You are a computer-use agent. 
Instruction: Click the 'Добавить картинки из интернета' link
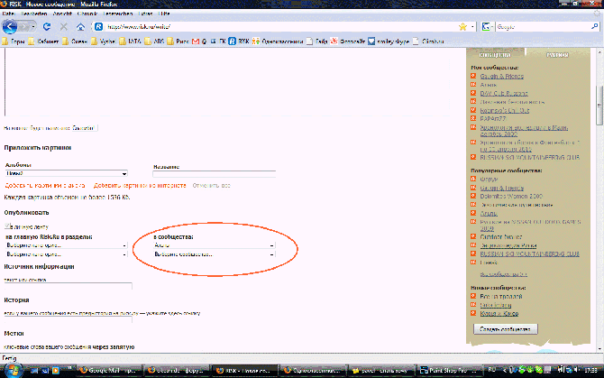point(140,184)
